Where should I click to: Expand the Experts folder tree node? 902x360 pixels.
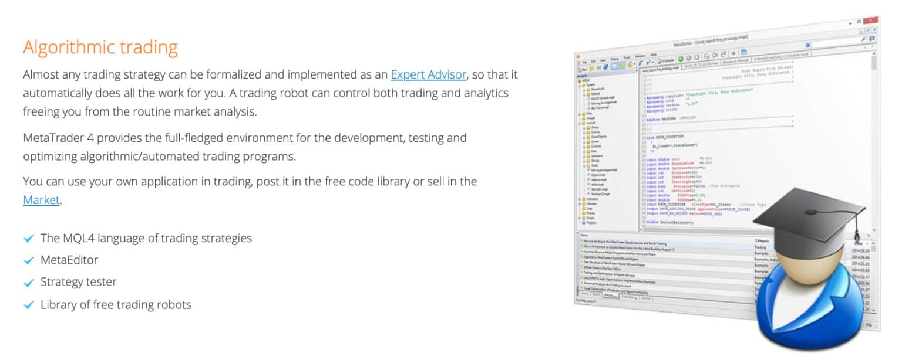(x=580, y=86)
